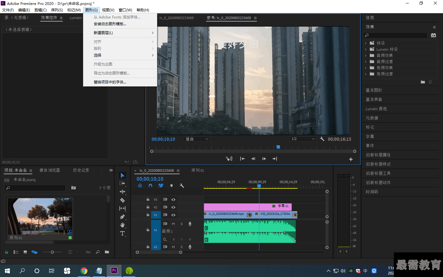Viewport: 443px width, 277px height.
Task: Open 新建图层 submenu
Action: pyautogui.click(x=120, y=33)
